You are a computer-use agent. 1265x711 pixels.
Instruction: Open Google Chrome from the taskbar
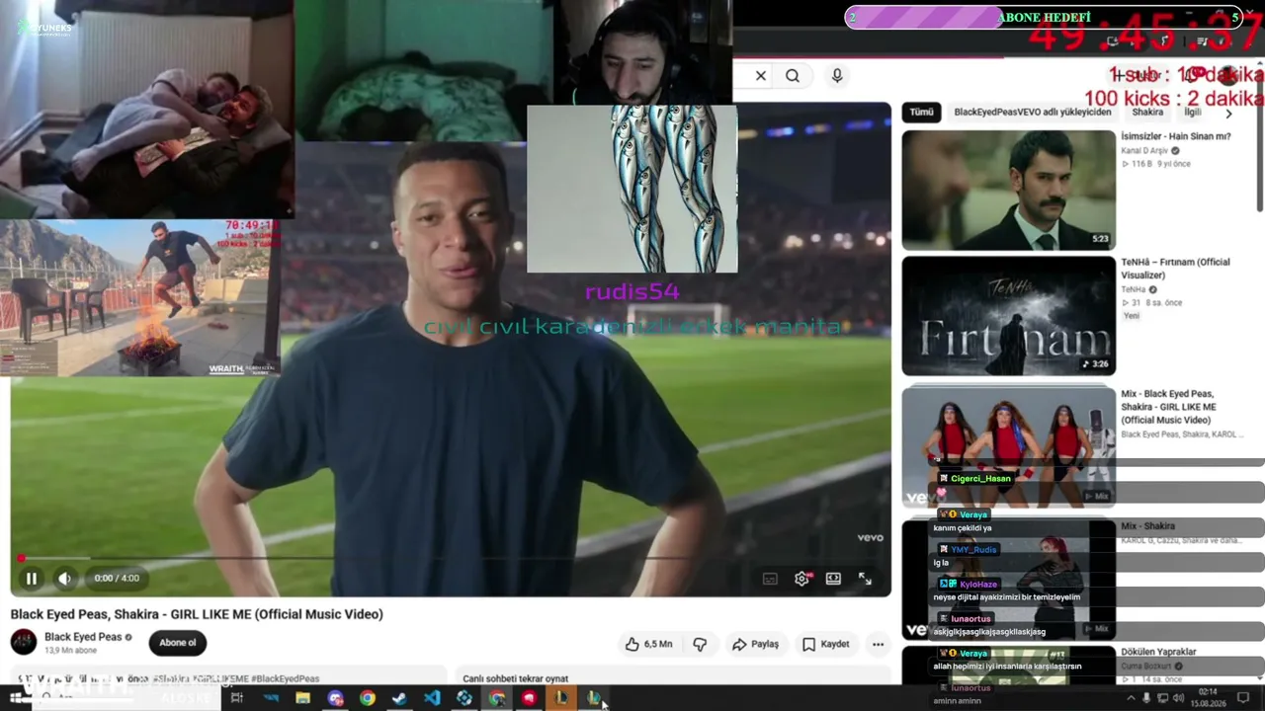click(368, 698)
